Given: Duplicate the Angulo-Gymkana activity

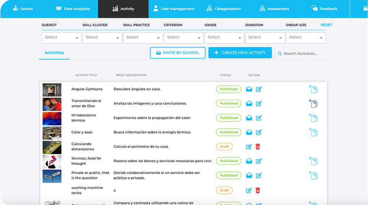Looking at the screenshot, I should (313, 89).
